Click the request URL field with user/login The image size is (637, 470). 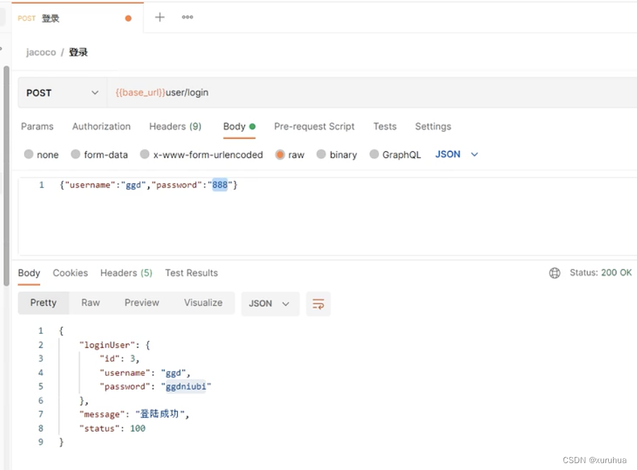(372, 93)
